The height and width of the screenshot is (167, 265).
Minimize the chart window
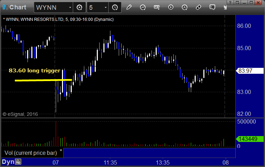pyautogui.click(x=244, y=2)
